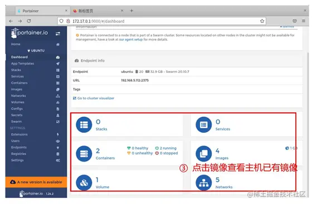Click the address bar URL field
This screenshot has width=312, height=204.
point(162,21)
